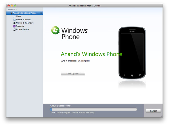Zoom the window with green button

[15, 6]
